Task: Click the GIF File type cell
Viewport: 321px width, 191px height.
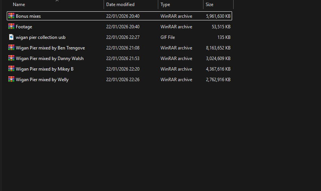Action: [168, 37]
